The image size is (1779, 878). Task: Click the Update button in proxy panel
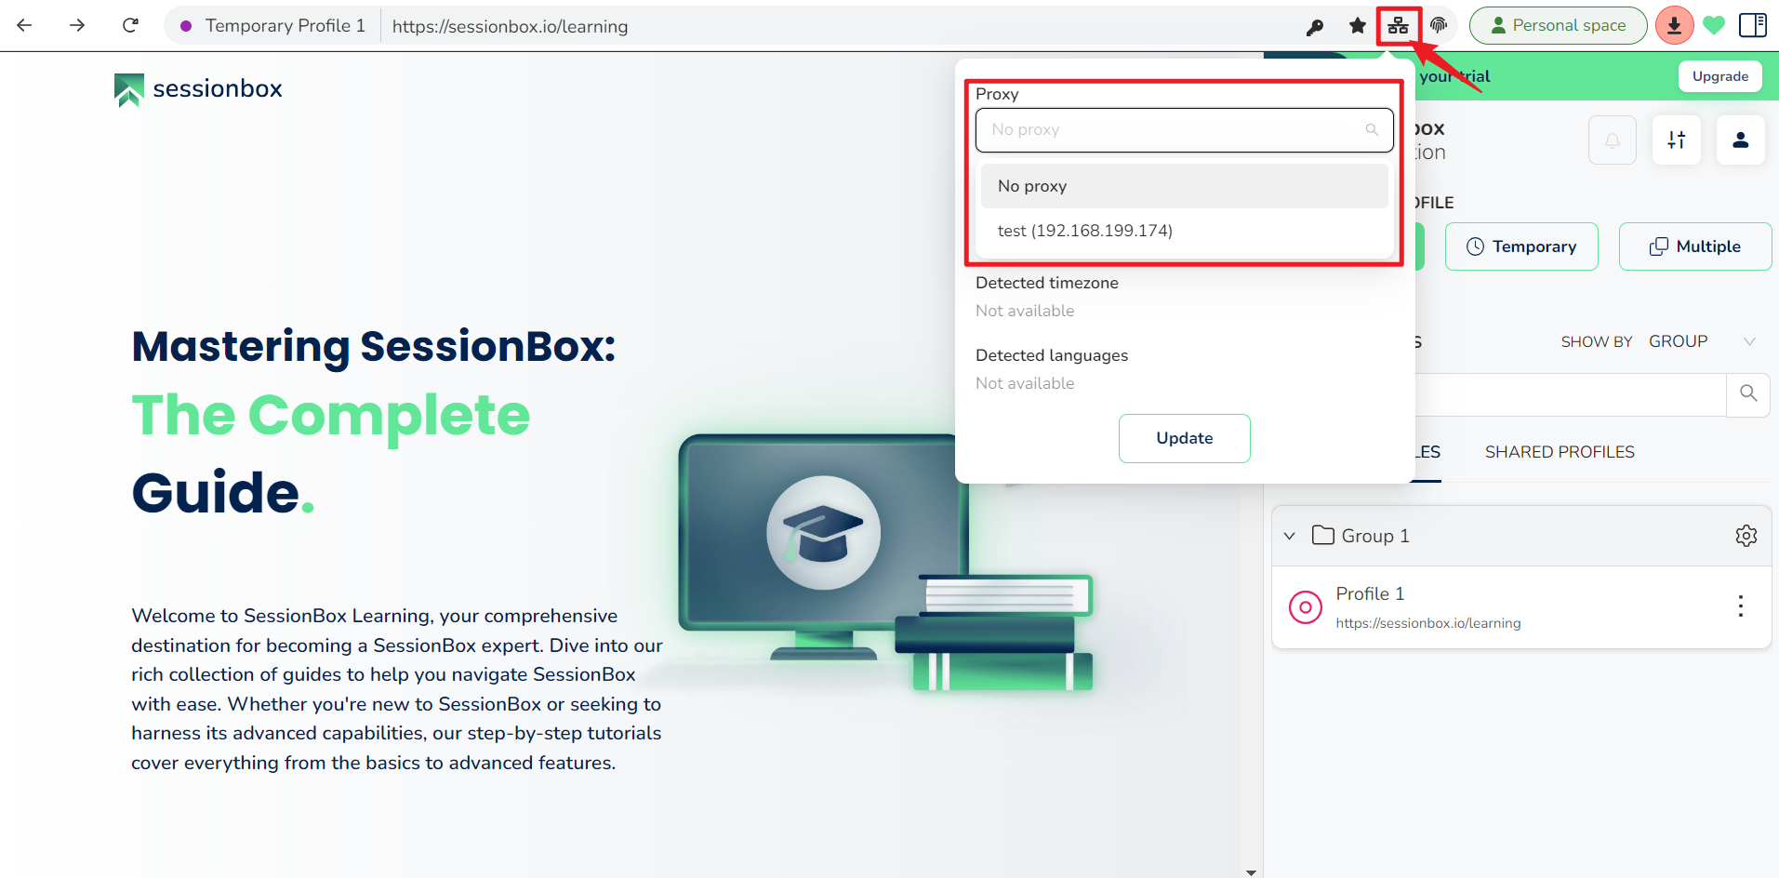click(x=1184, y=438)
